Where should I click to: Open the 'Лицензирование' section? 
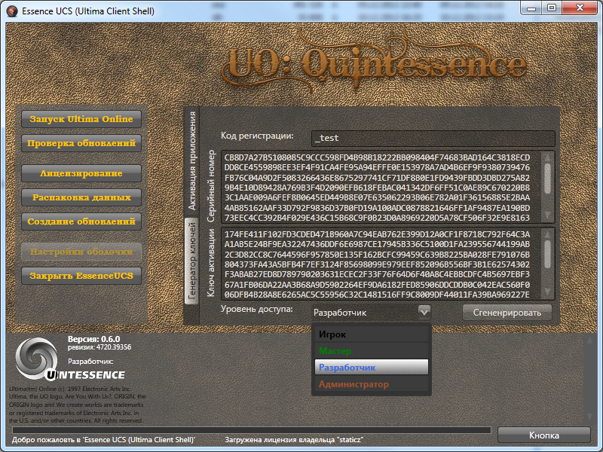point(81,173)
